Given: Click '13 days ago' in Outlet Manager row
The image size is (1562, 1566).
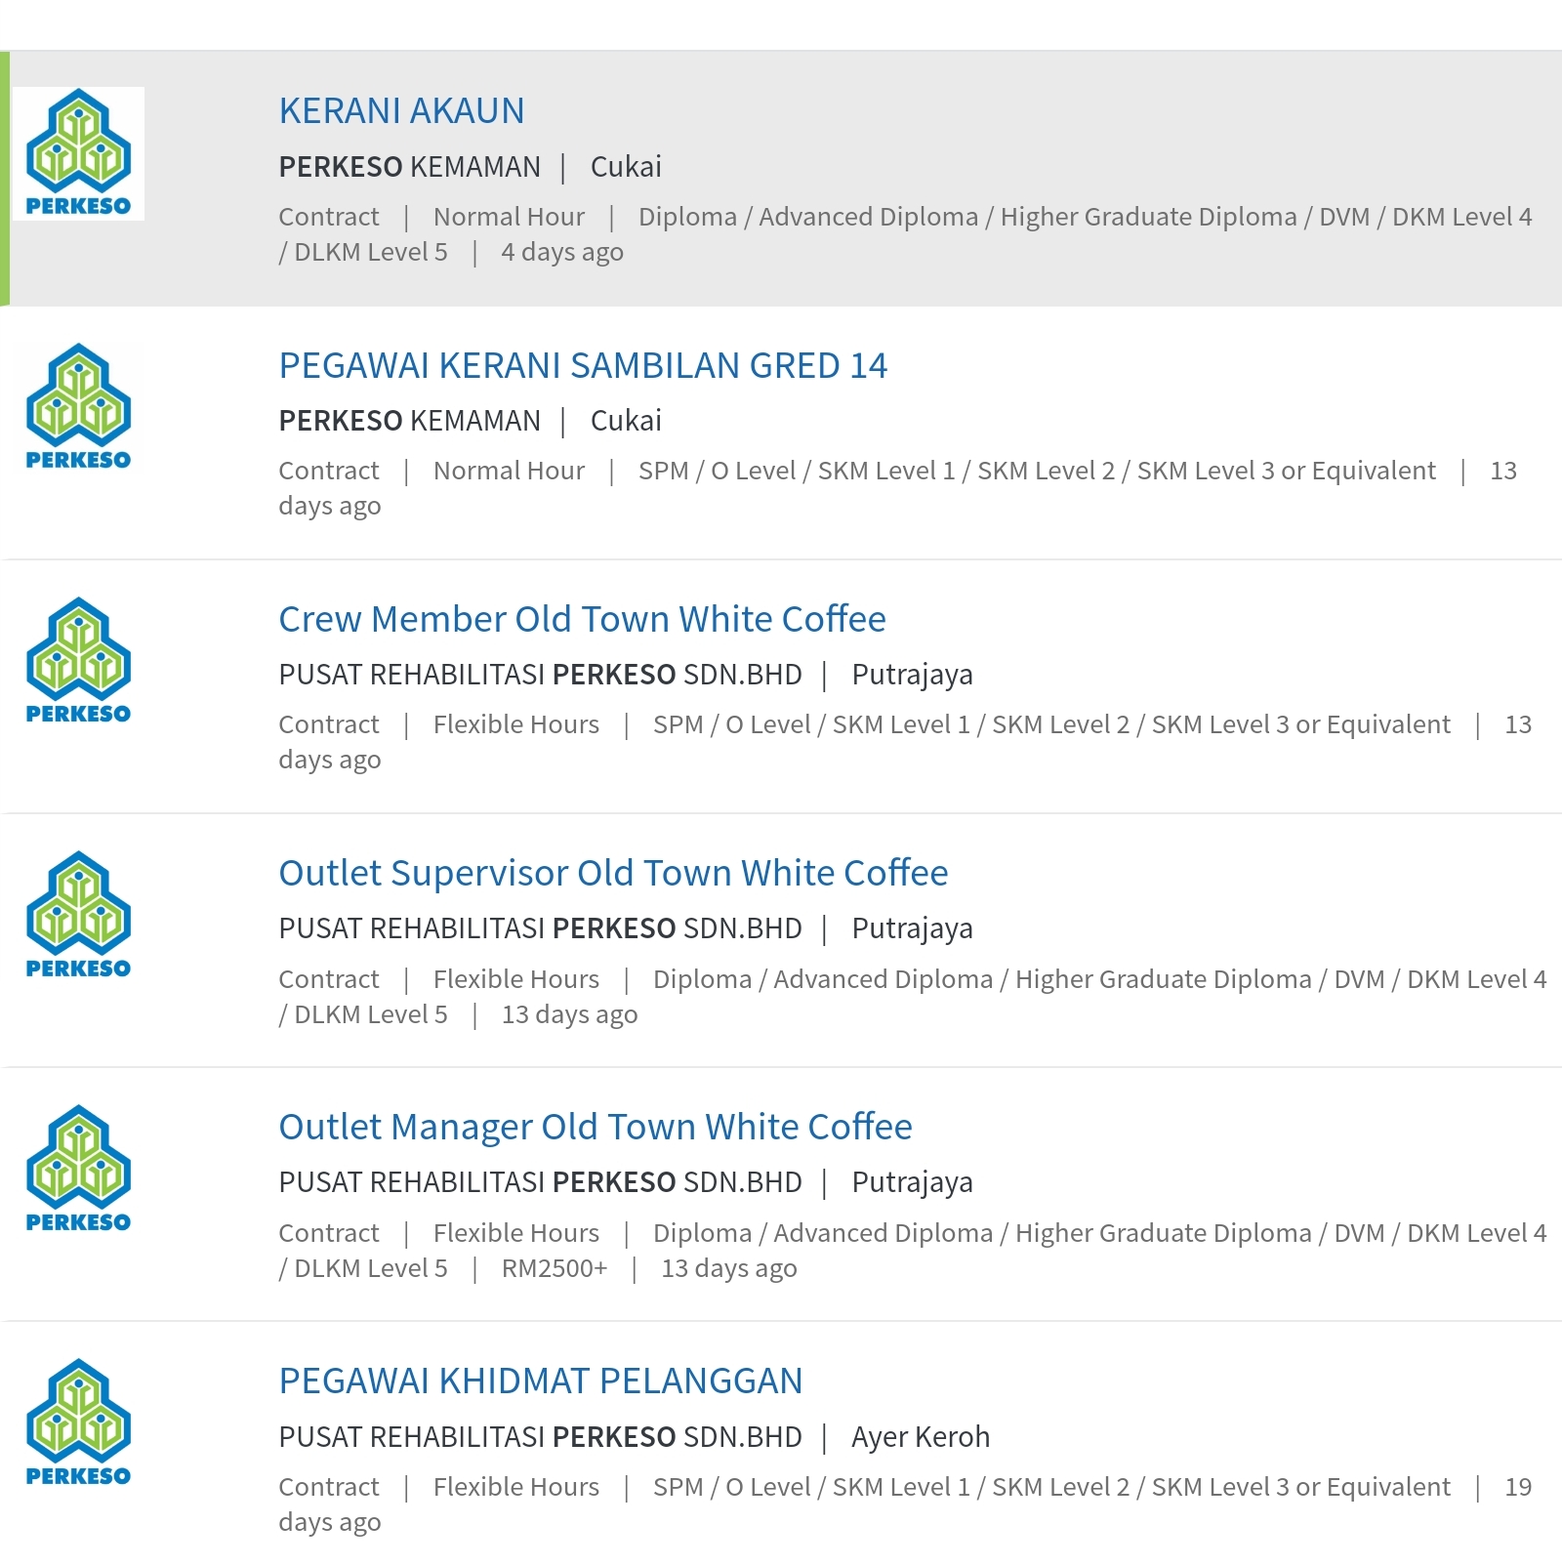Looking at the screenshot, I should pyautogui.click(x=729, y=1269).
